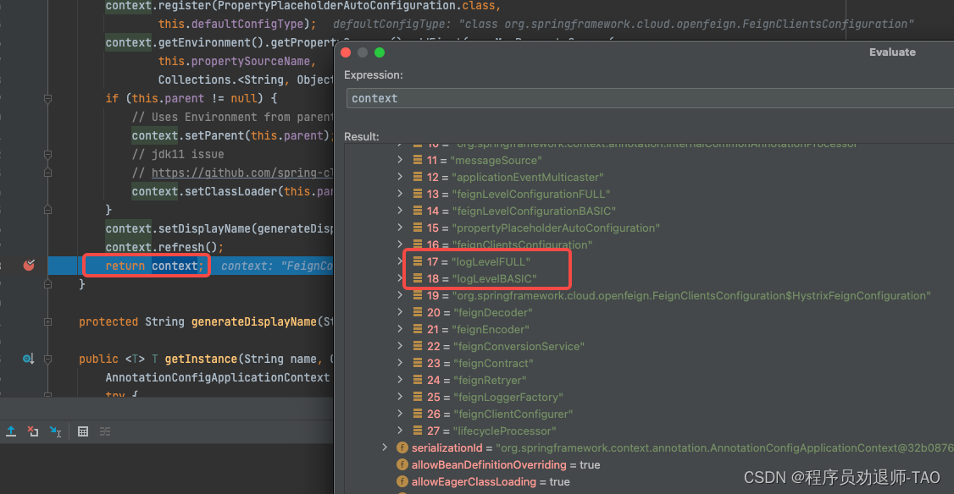
Task: Click 'context.refresh();' in the editor
Action: (164, 247)
